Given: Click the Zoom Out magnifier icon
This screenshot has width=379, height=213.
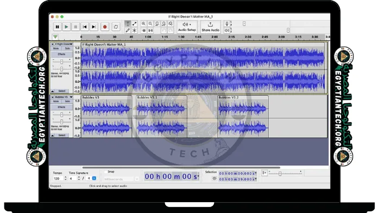Looking at the screenshot, I should tap(150, 24).
